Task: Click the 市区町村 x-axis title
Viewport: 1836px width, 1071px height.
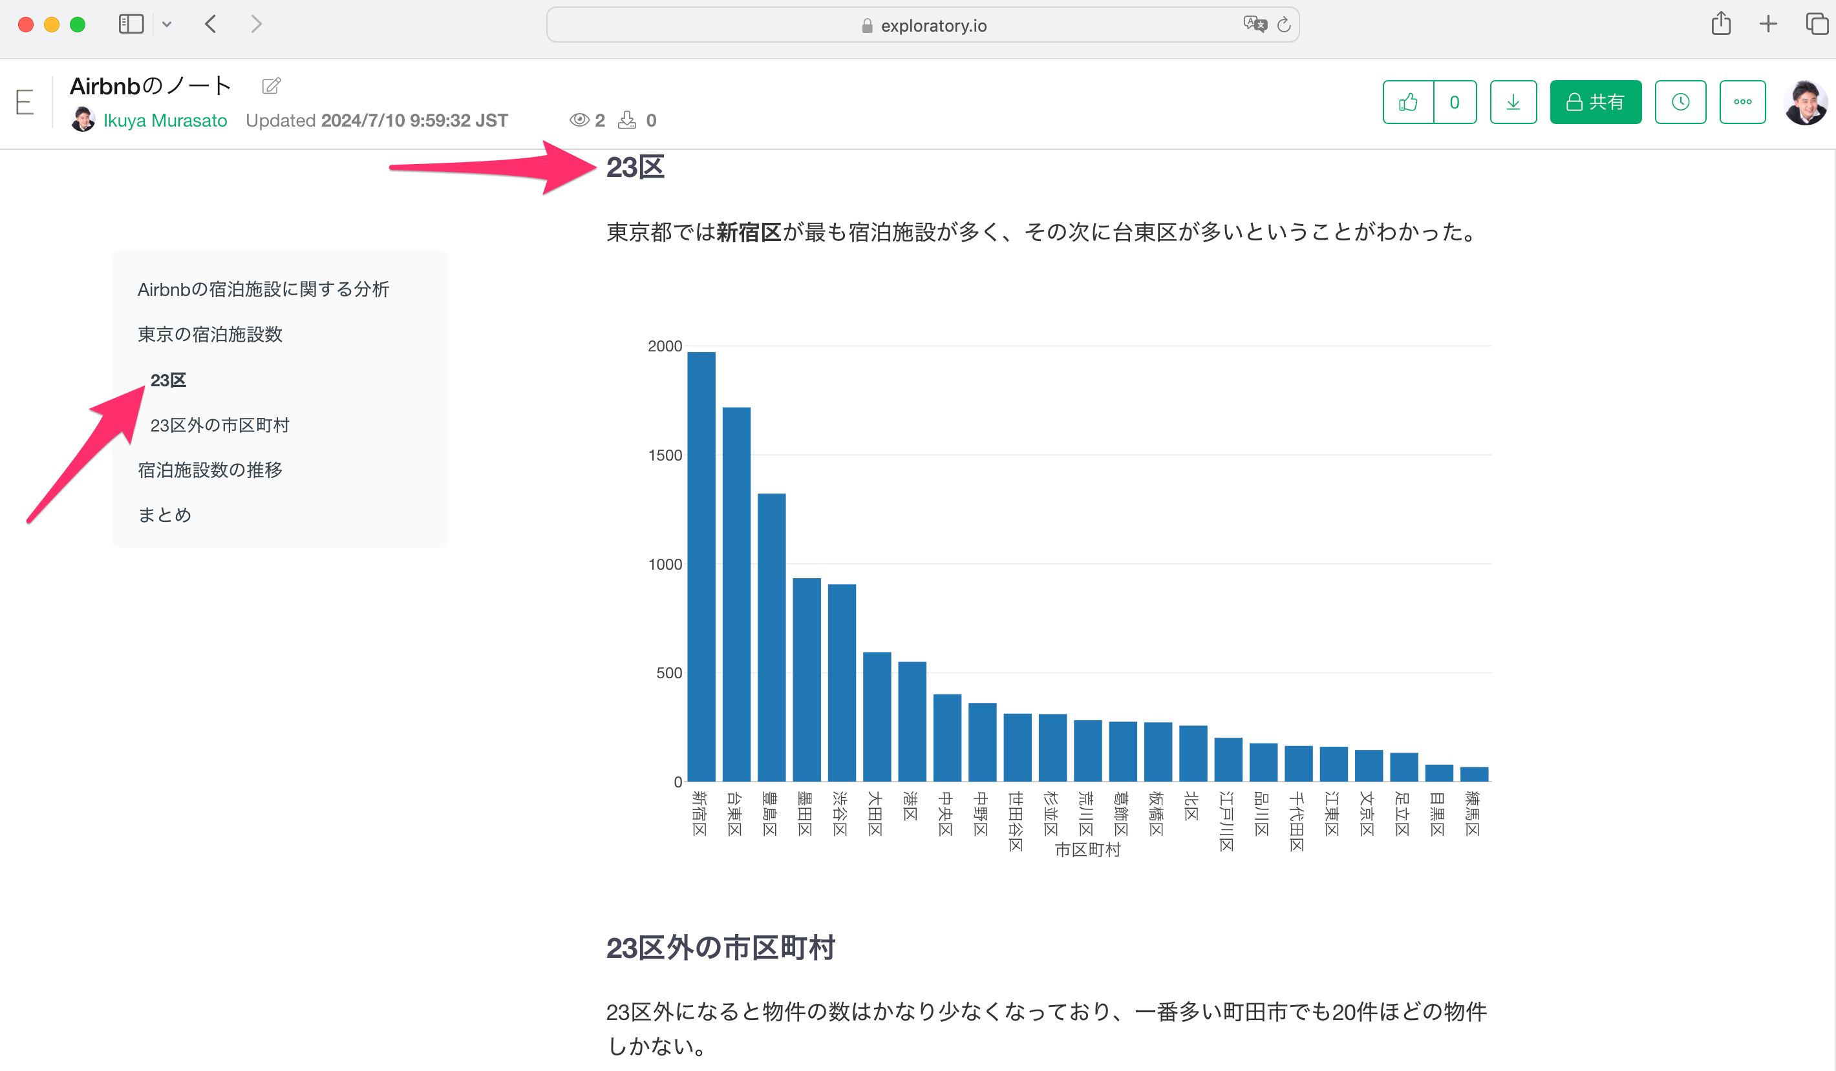Action: [1088, 849]
